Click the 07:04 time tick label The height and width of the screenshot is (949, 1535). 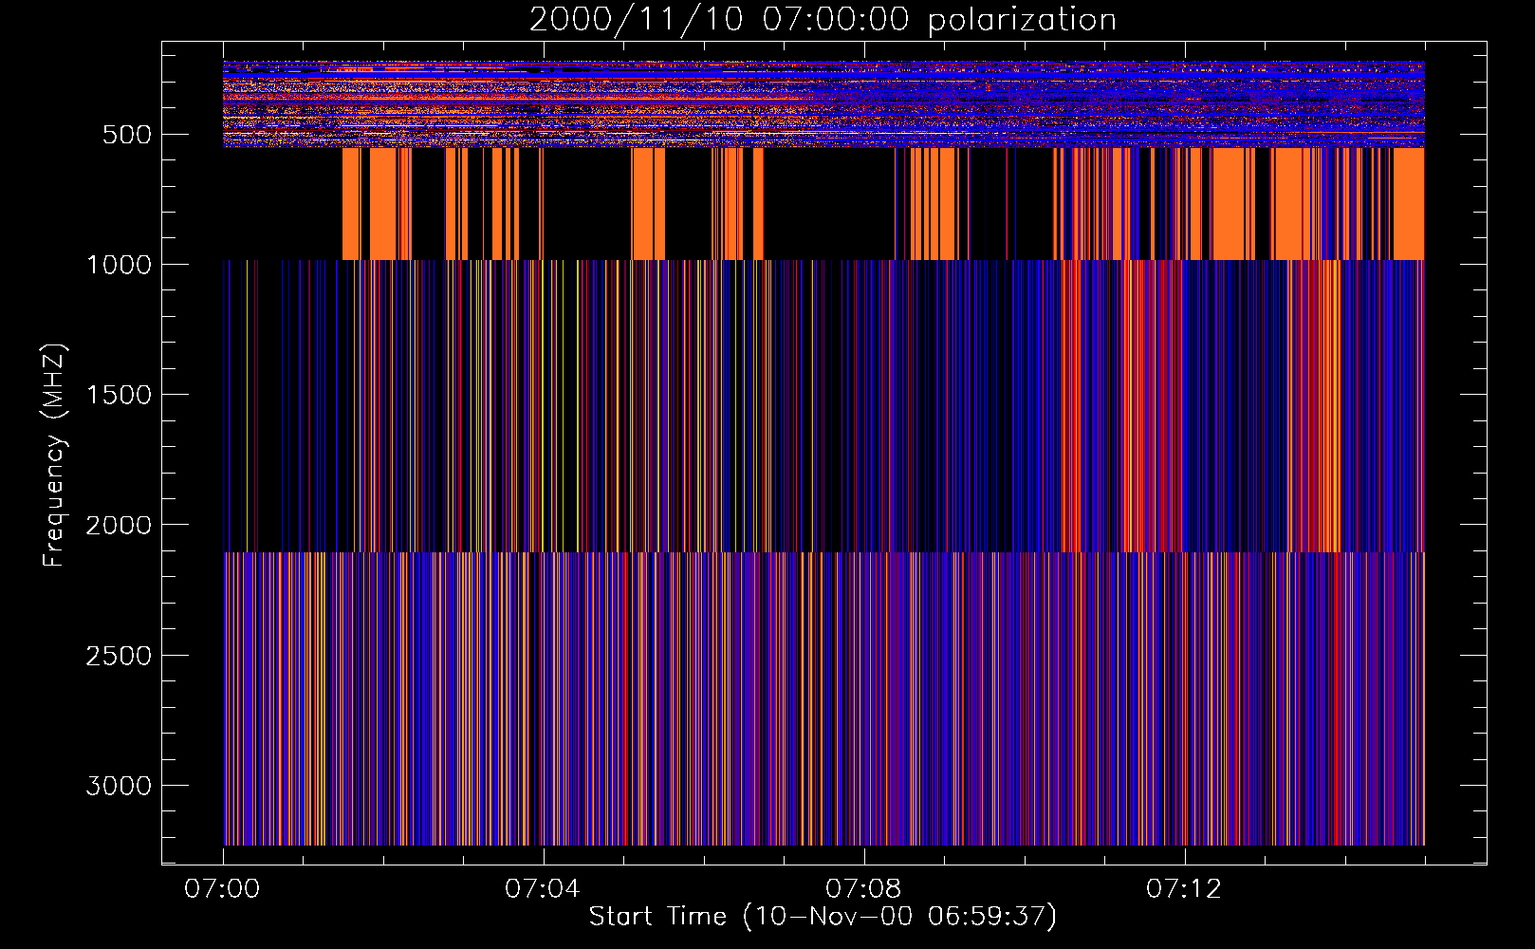pos(543,889)
